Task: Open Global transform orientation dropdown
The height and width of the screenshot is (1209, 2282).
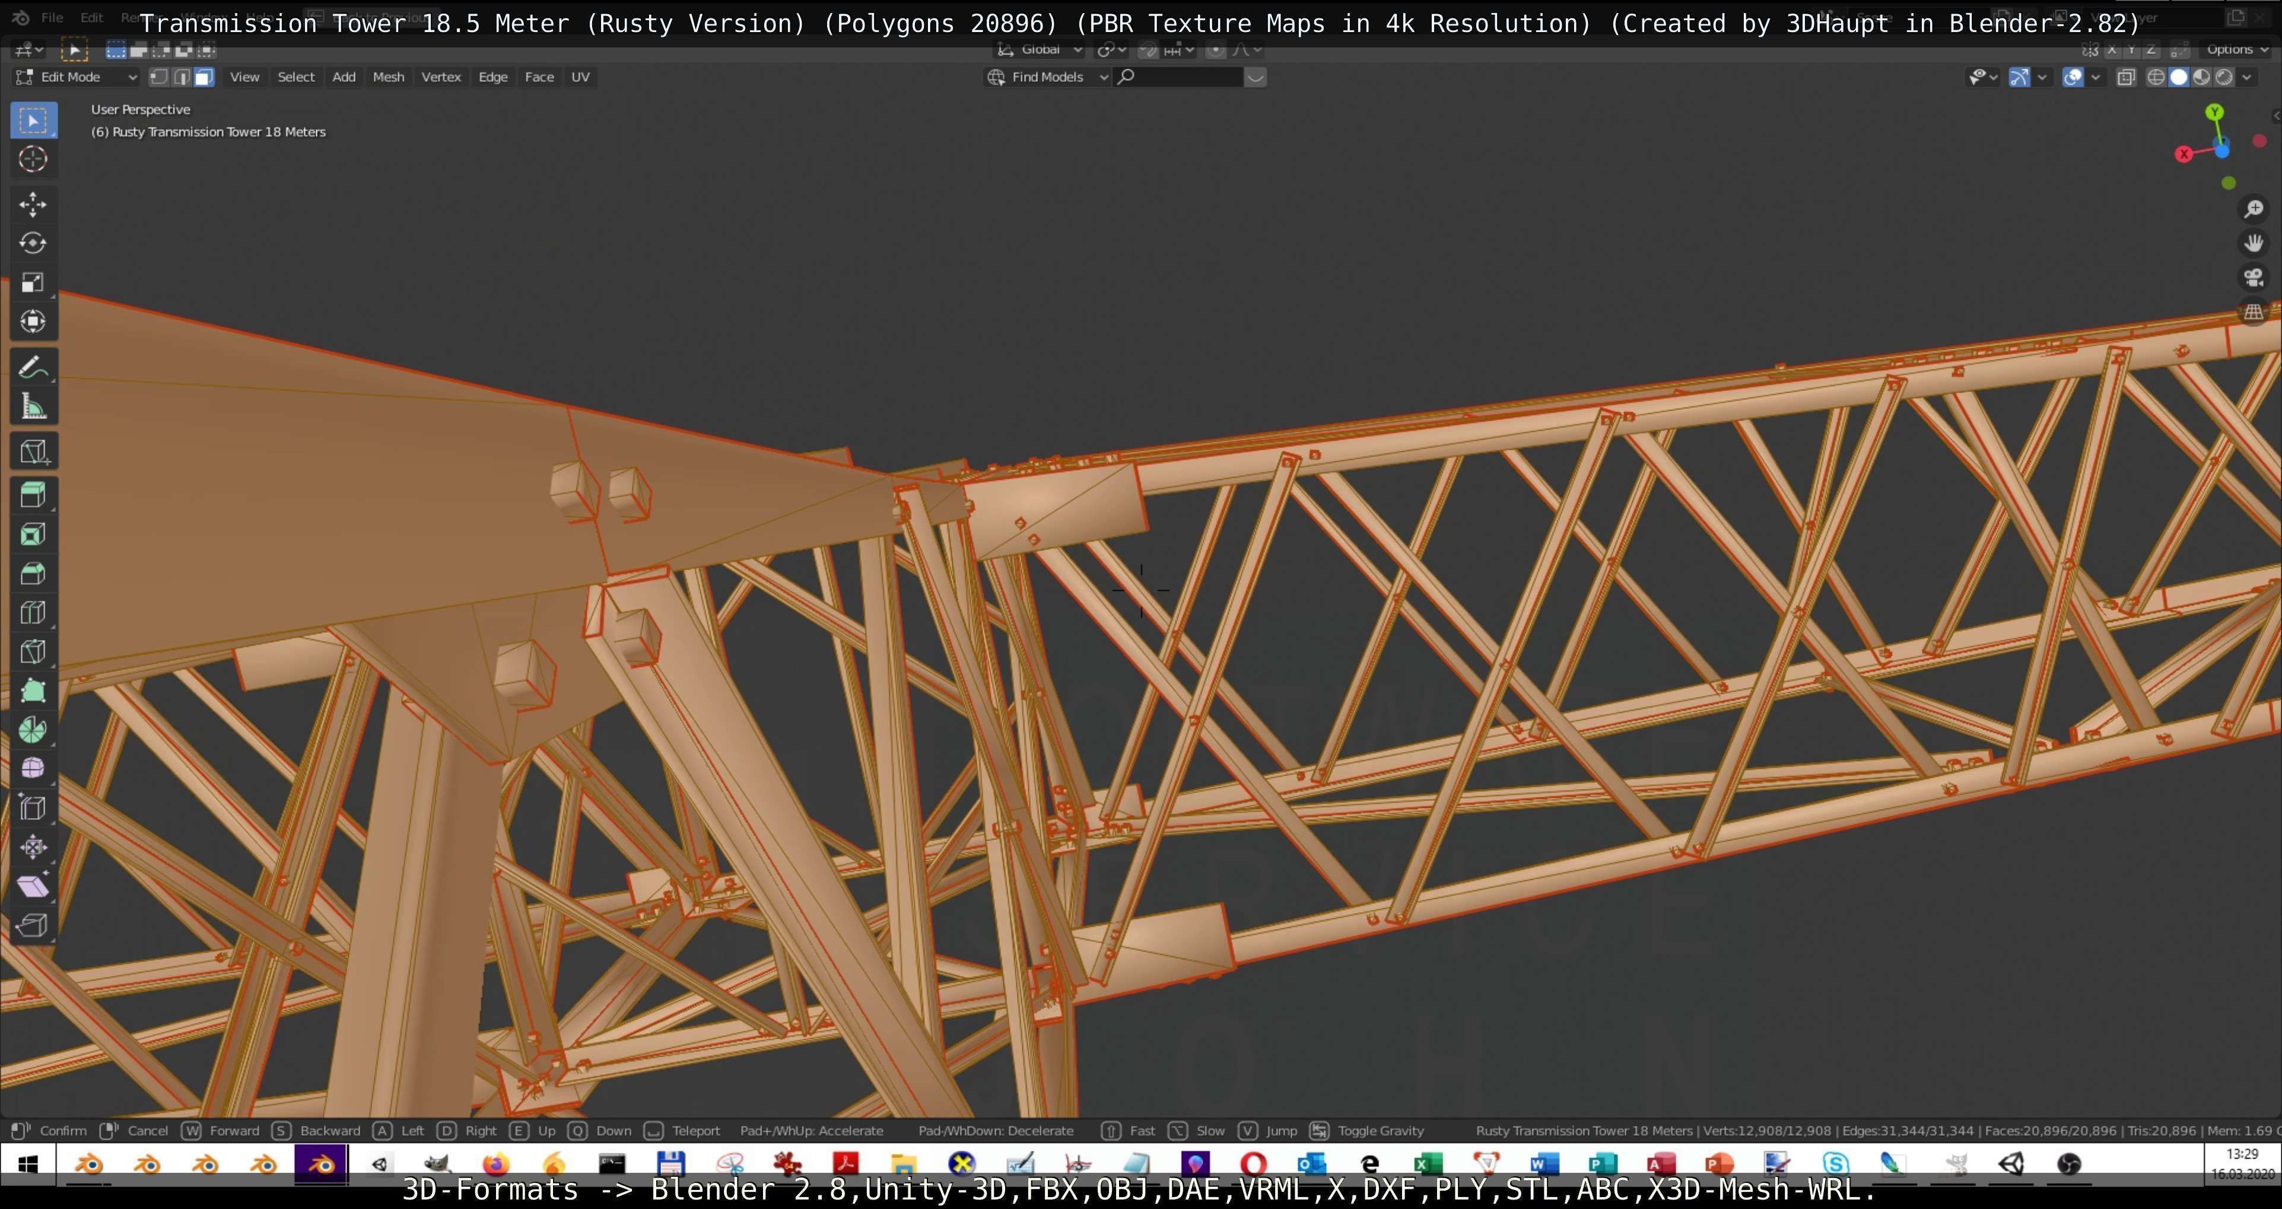Action: tap(1040, 50)
